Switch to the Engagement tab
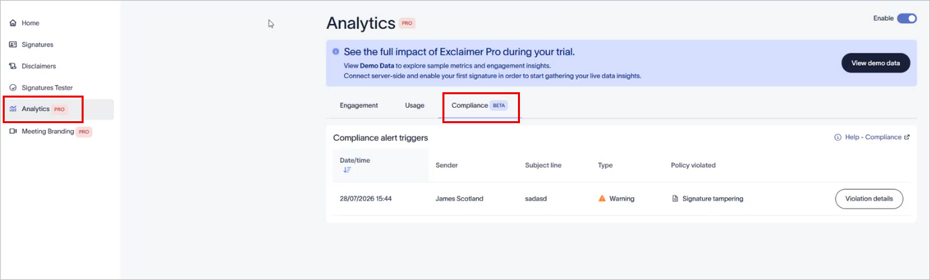Screen dimensions: 930x280 pos(359,106)
